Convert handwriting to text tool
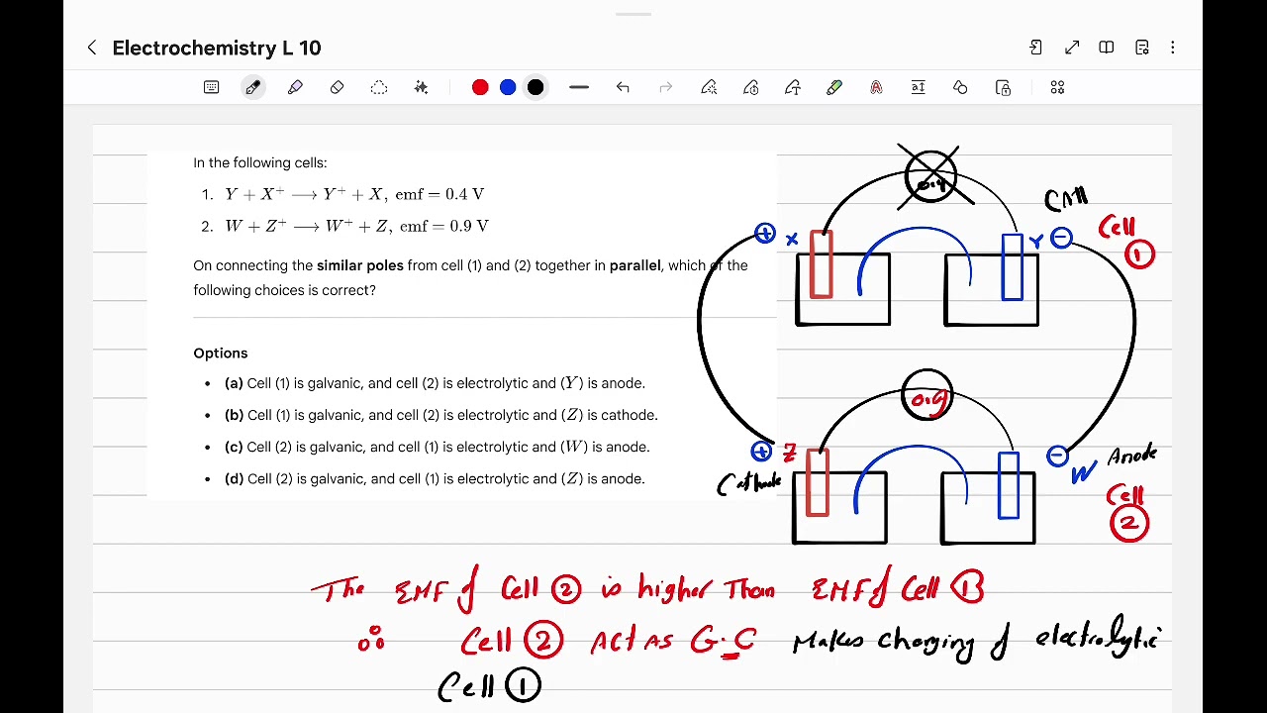This screenshot has height=713, width=1267. click(793, 88)
